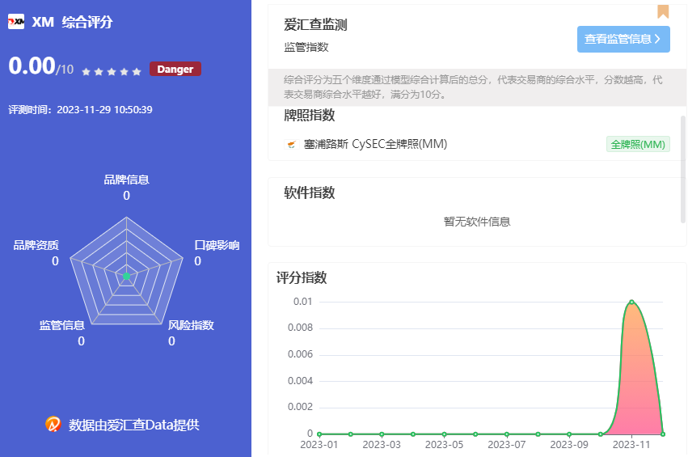The image size is (688, 457).
Task: Click the 暂无软件信息 message
Action: tap(477, 222)
